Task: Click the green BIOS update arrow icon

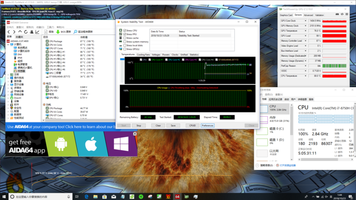Action: coord(58,32)
